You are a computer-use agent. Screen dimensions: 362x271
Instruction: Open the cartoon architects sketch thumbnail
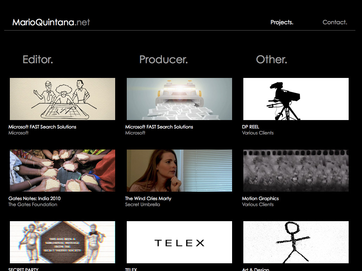62,99
